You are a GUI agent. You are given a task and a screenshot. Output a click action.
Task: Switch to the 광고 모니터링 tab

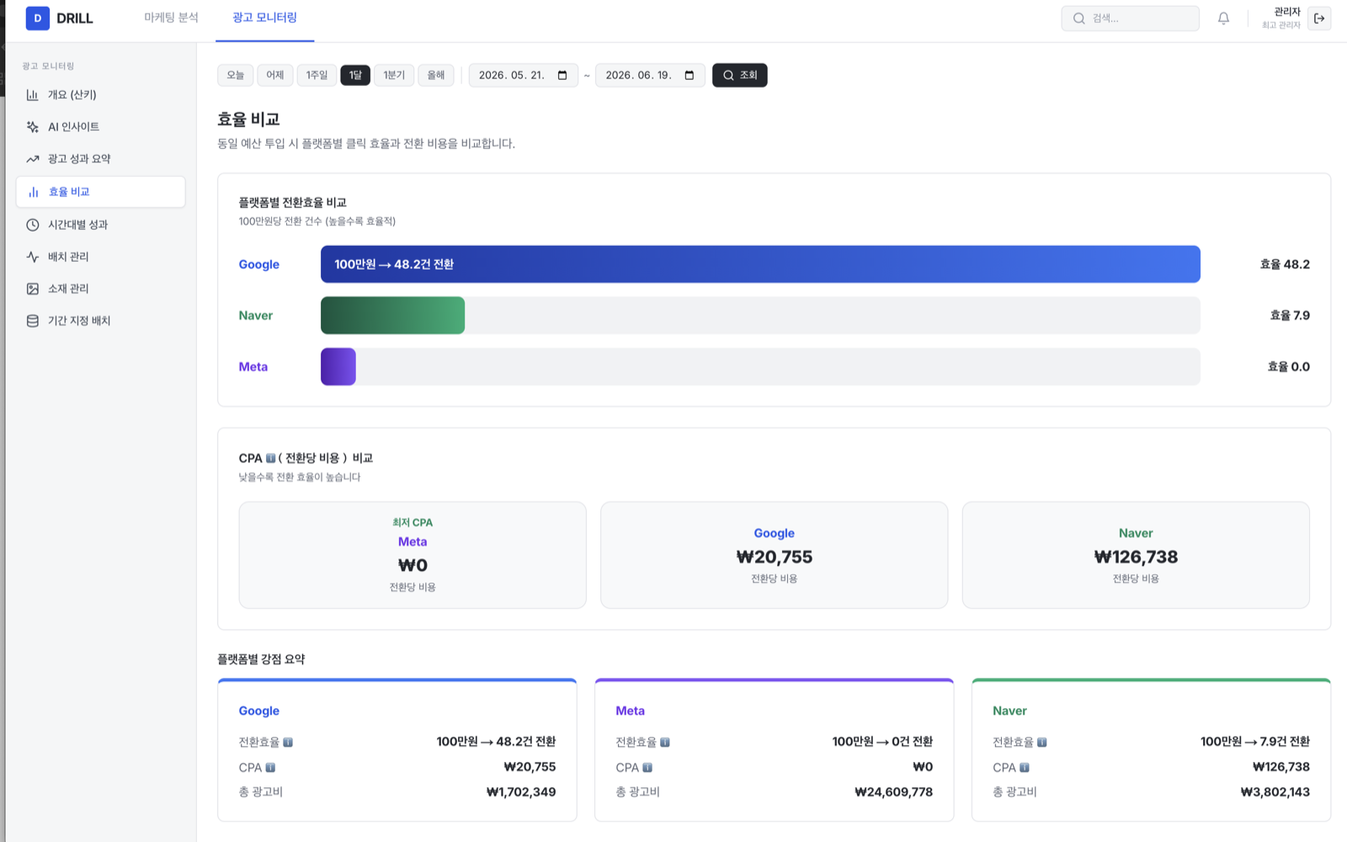(264, 18)
